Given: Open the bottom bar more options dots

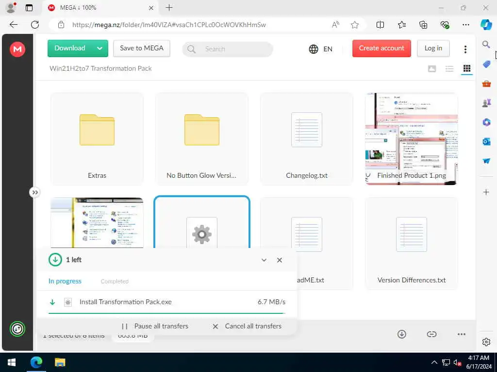Looking at the screenshot, I should pyautogui.click(x=462, y=334).
